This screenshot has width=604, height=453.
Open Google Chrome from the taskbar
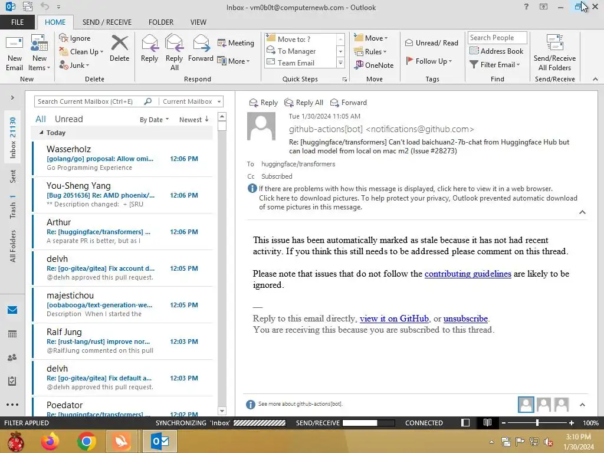86,441
